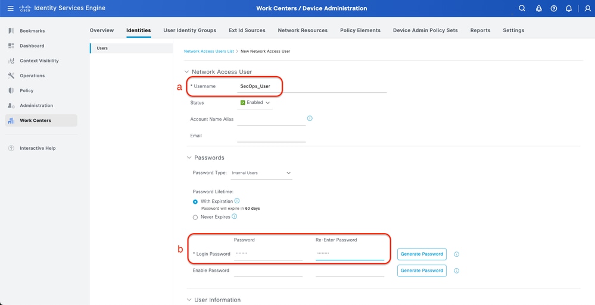Screen dimensions: 595x305
Task: Click the Operations tools icon
Action: 11,76
